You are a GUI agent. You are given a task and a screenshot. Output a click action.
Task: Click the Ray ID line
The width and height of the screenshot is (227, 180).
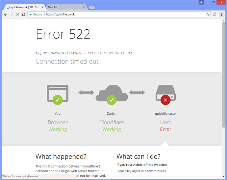coord(84,53)
